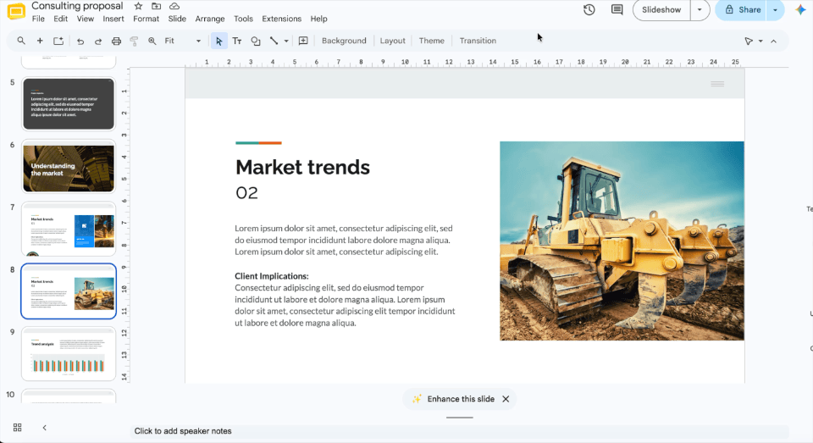Viewport: 813px width, 443px height.
Task: Open the Insert menu
Action: 113,19
